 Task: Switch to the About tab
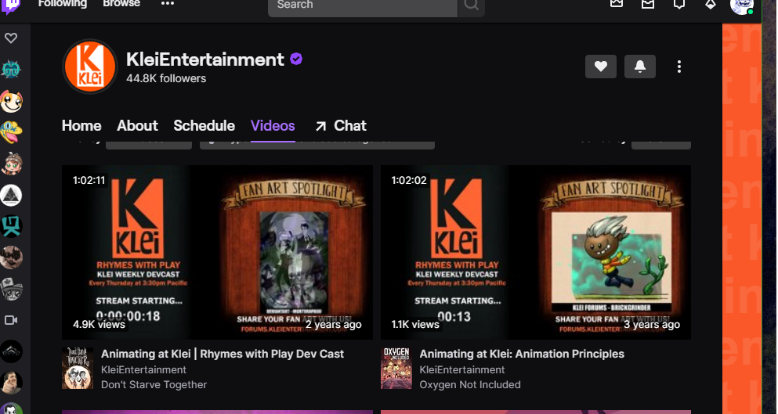point(137,125)
